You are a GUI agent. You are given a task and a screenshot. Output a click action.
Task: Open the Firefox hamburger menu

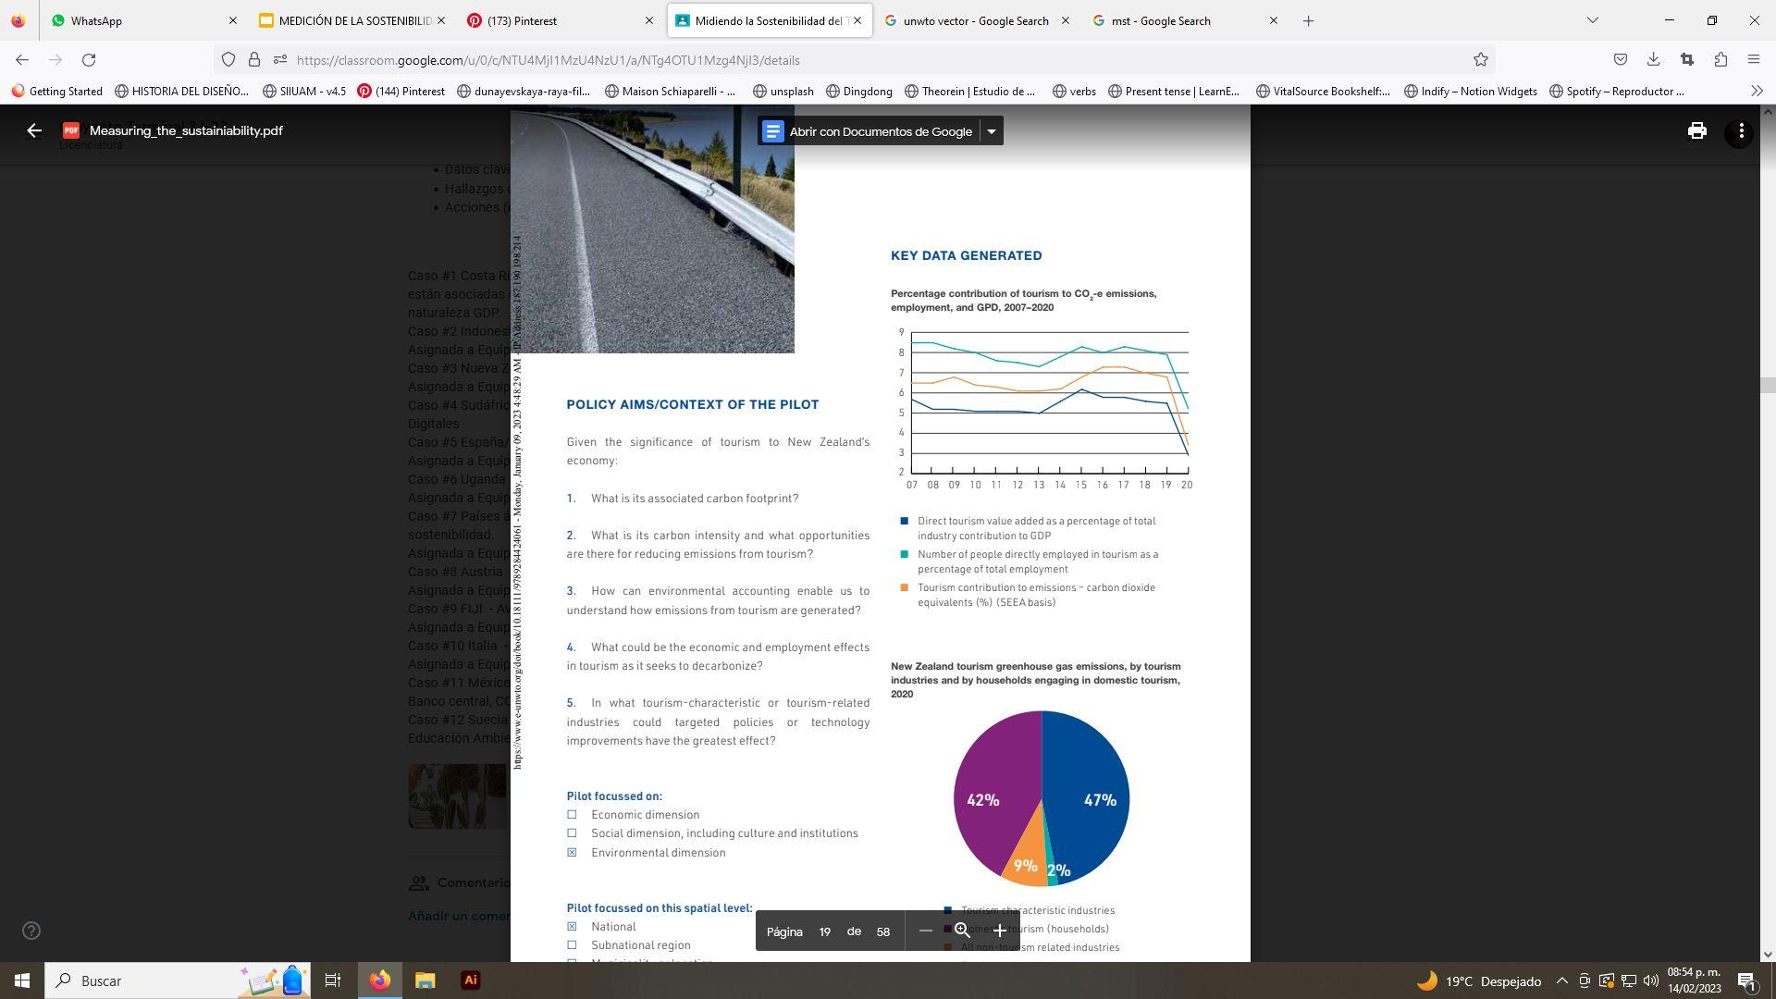click(x=1753, y=60)
